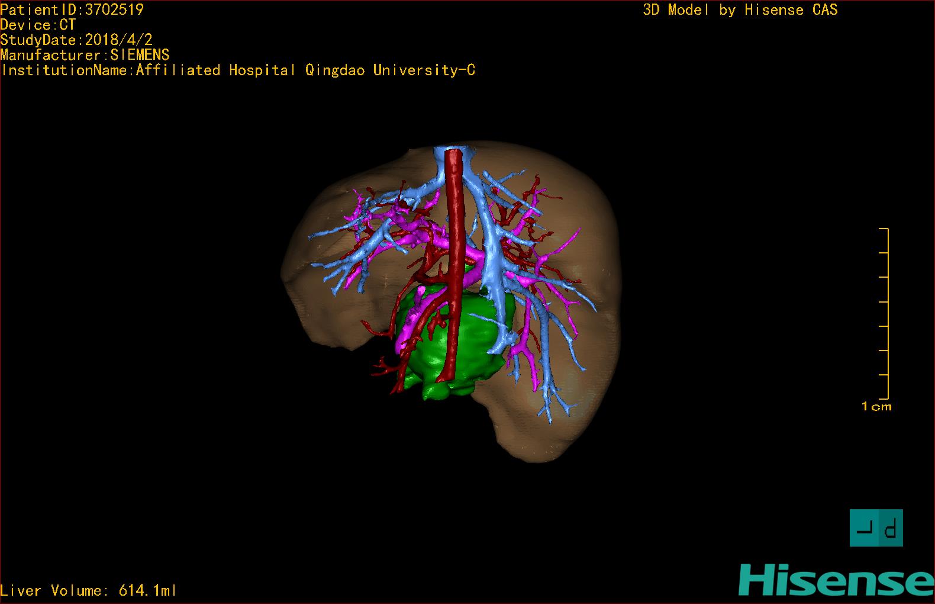Click the Device:CT info line

click(x=38, y=25)
